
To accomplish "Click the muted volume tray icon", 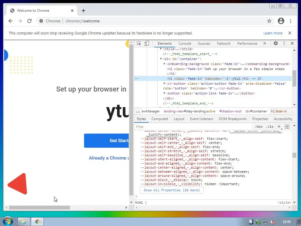I will point(272,222).
